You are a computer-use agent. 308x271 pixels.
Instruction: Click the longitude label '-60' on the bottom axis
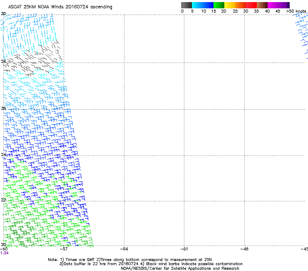(x=3, y=249)
